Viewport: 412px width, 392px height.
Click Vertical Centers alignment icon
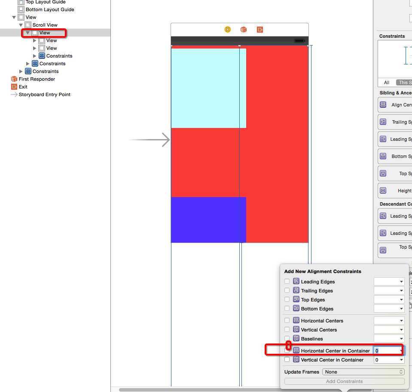(x=296, y=329)
